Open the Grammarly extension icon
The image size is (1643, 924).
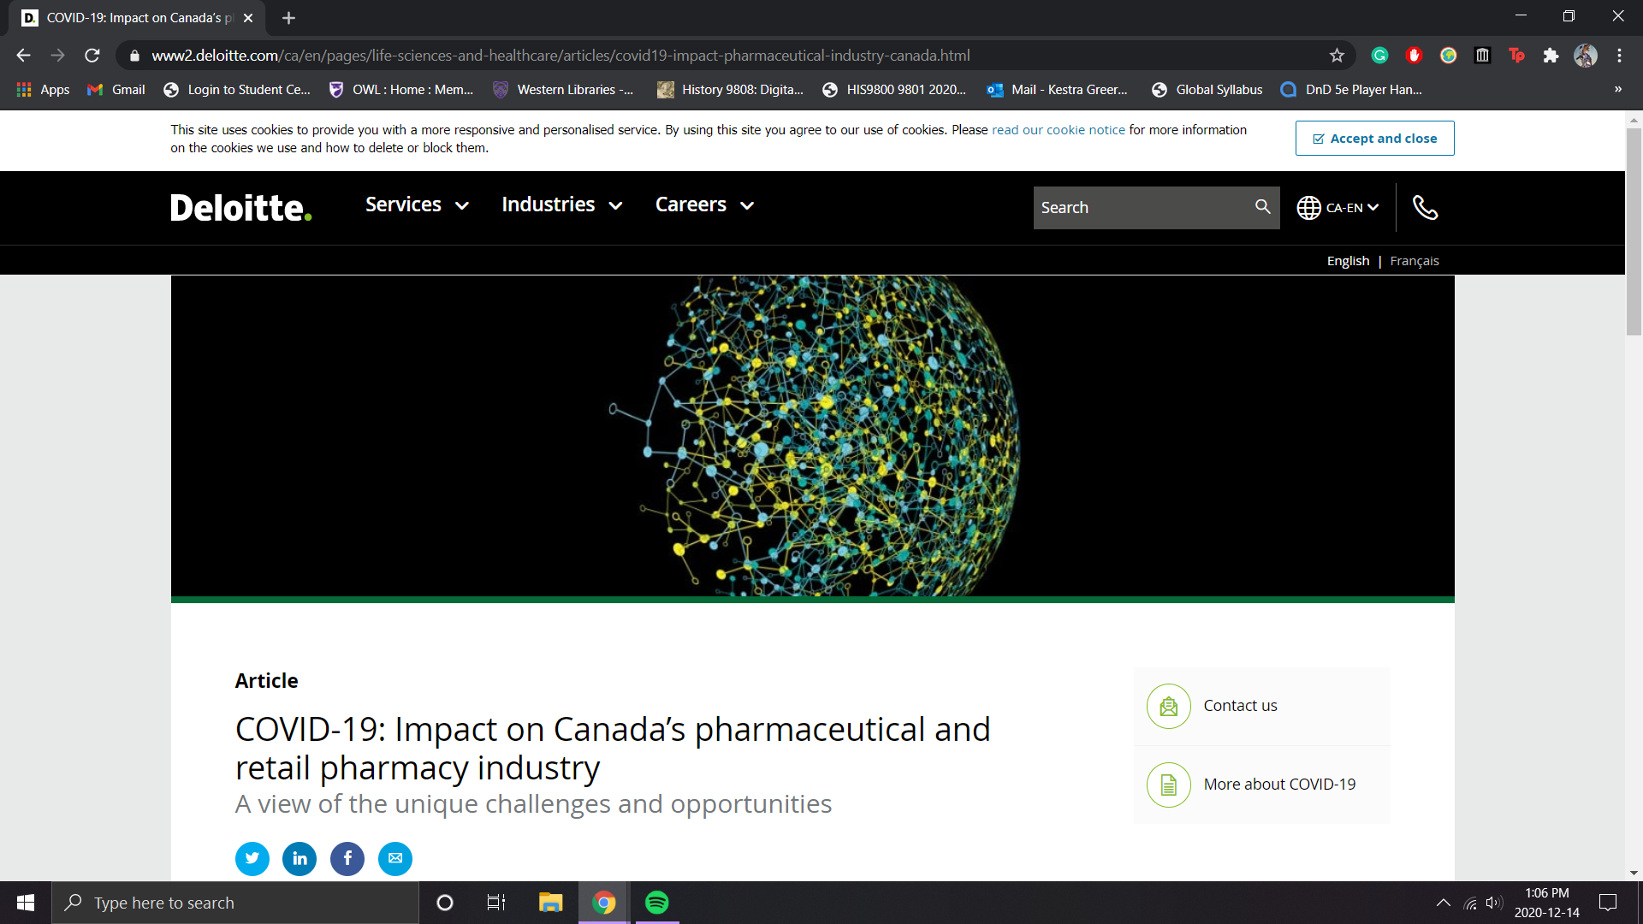[1379, 56]
